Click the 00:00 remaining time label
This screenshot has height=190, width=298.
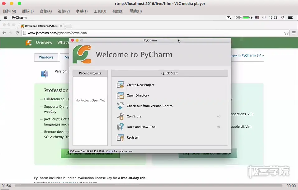[291, 186]
